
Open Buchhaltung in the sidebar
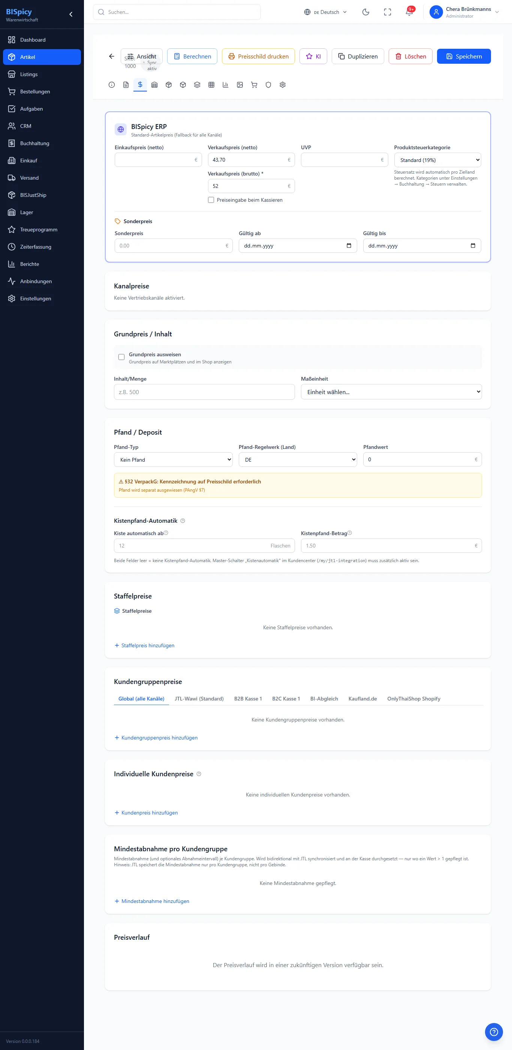tap(42, 143)
